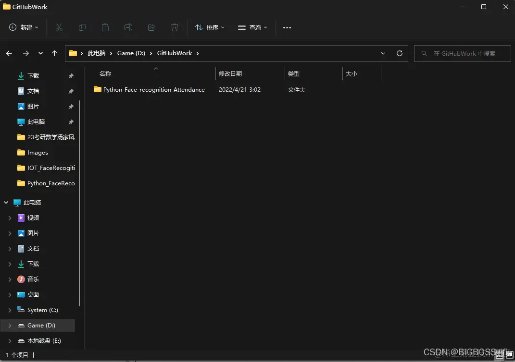Click pin icon next to pinned 图片

(x=71, y=107)
